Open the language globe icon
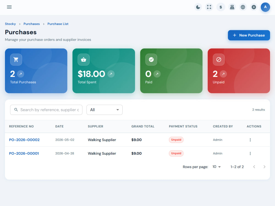The width and height of the screenshot is (275, 206). [243, 7]
